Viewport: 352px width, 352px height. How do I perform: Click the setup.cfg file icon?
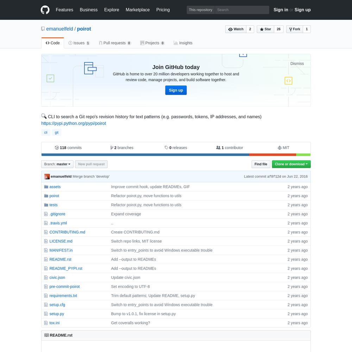(x=46, y=305)
